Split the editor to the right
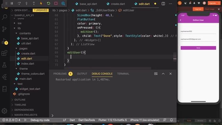Image resolution: width=222 pixels, height=125 pixels. 163,4
